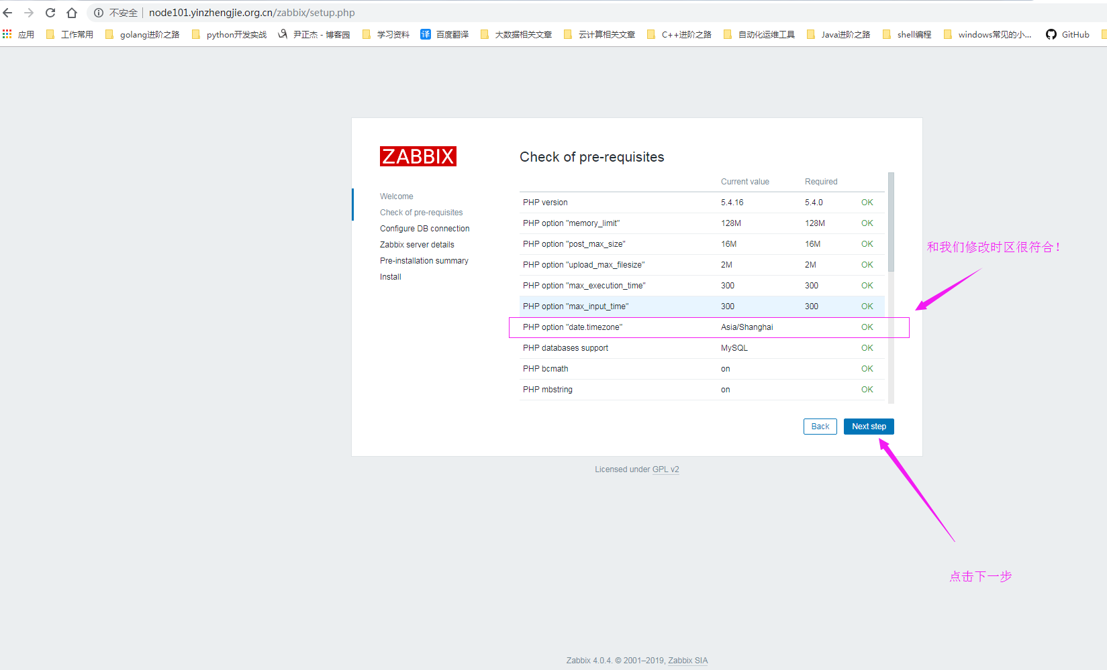
Task: Open the 自动化运维工具 bookmark folder
Action: click(x=759, y=34)
